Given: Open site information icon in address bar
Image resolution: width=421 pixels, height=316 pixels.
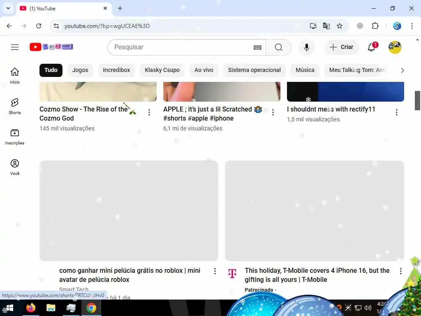Looking at the screenshot, I should click(56, 26).
